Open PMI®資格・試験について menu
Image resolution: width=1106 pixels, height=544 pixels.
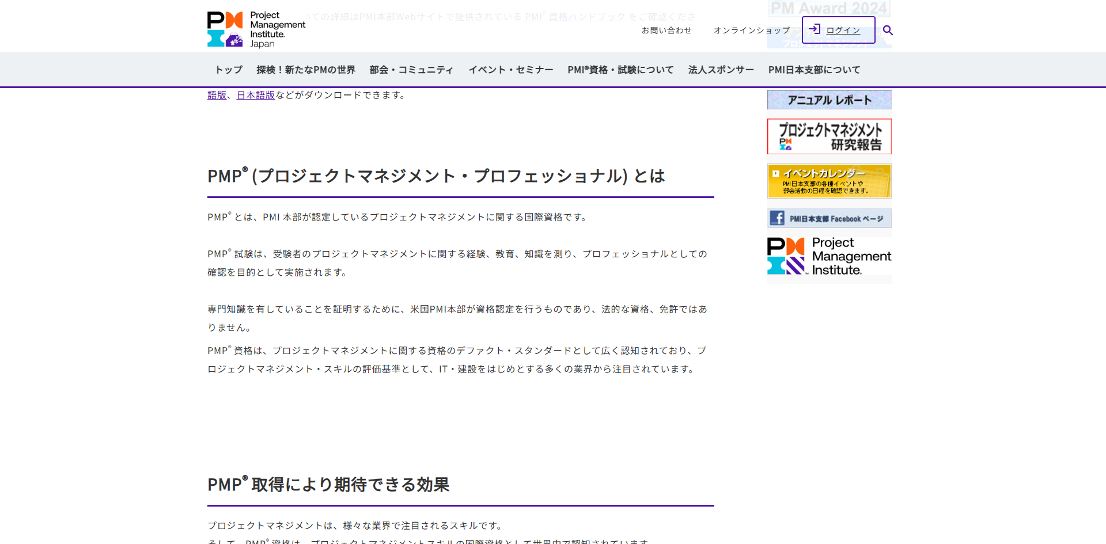pos(620,70)
